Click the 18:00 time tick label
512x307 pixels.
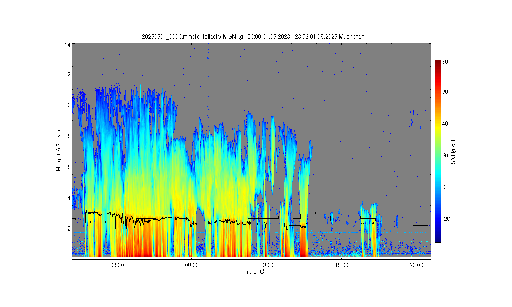click(x=341, y=265)
